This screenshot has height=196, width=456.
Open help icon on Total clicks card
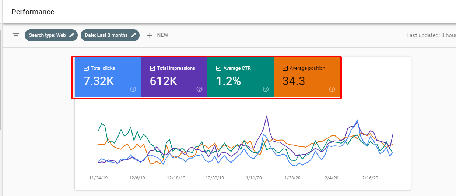click(133, 89)
